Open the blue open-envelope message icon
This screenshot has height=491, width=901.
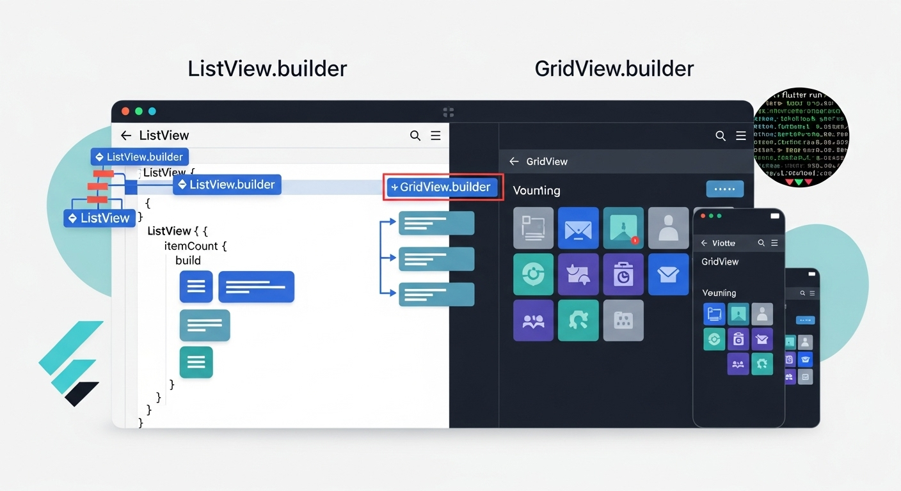[668, 274]
